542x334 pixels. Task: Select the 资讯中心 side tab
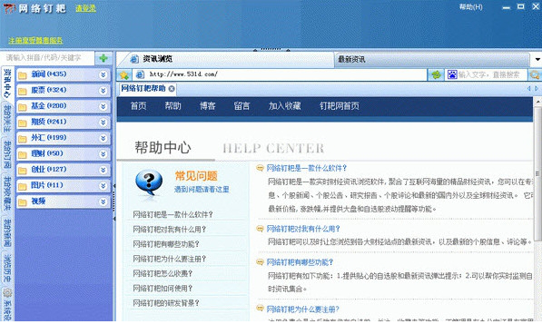[7, 83]
